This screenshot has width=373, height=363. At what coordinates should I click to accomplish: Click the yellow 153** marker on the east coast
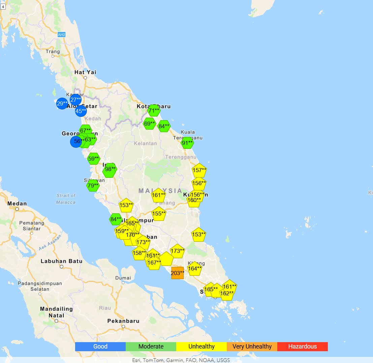tap(199, 234)
